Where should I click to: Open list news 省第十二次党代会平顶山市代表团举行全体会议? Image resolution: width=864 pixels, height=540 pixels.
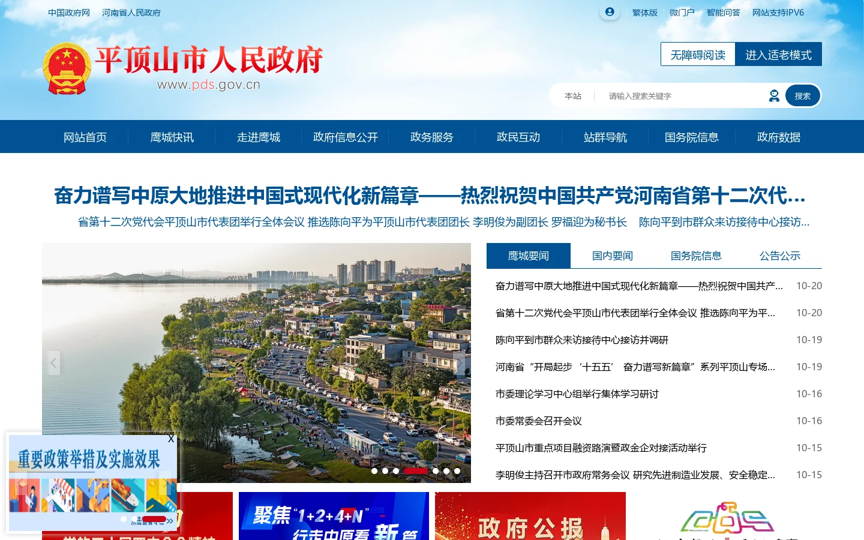635,313
